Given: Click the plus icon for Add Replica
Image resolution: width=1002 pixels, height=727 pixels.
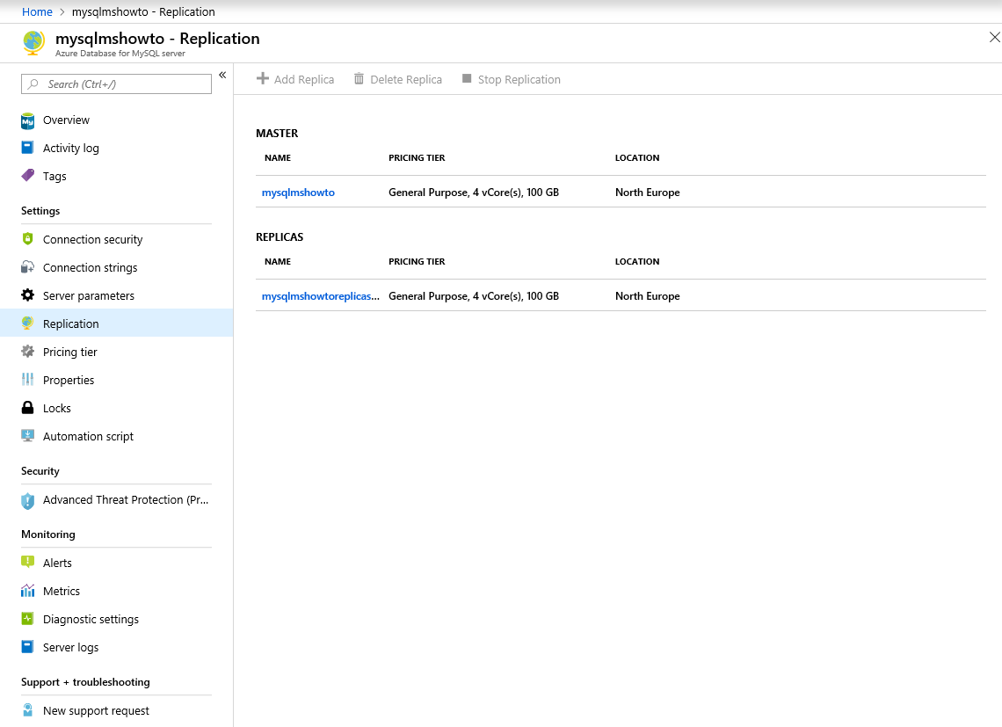Looking at the screenshot, I should (x=263, y=78).
